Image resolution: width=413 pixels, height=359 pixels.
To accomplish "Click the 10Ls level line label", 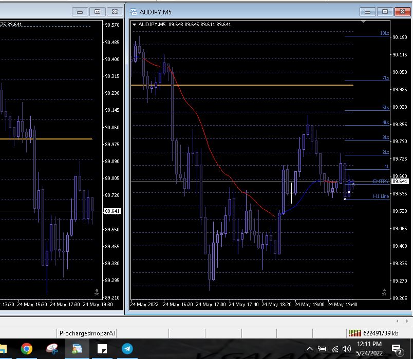I will (384, 33).
